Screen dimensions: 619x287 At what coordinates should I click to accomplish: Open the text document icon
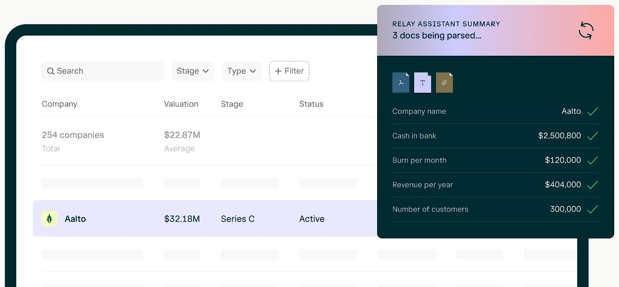[422, 83]
